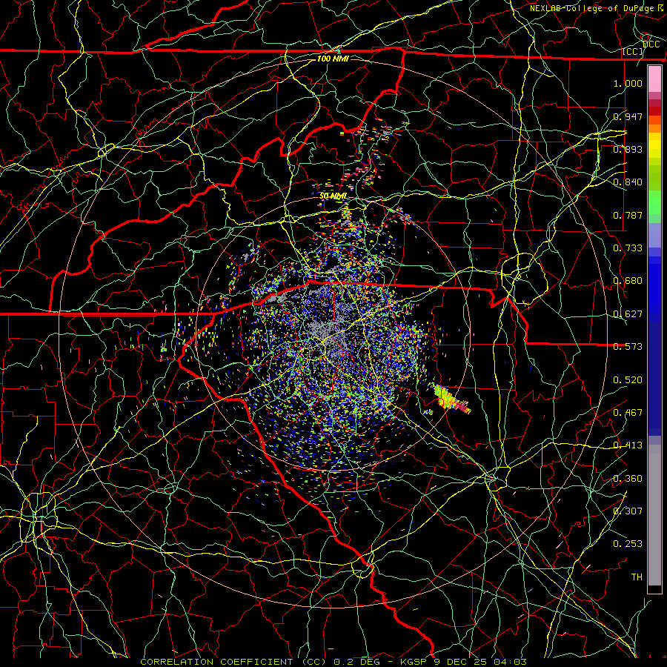Select the 0.253 scale value

tap(628, 544)
